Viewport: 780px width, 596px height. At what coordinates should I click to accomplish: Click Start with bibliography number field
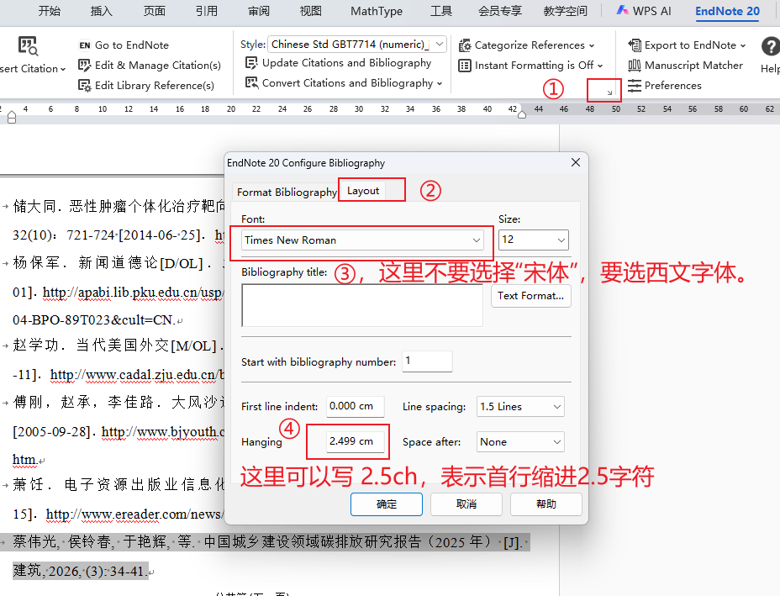[427, 361]
